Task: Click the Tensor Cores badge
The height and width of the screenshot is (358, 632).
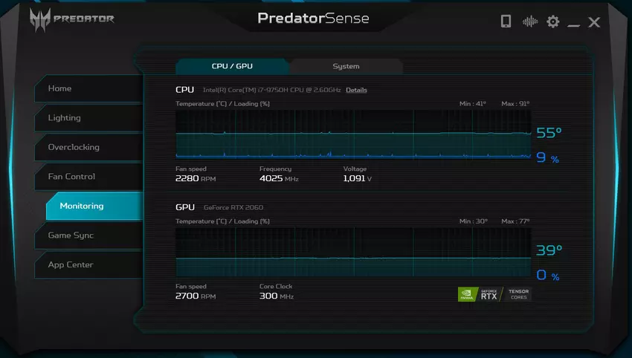Action: click(517, 294)
